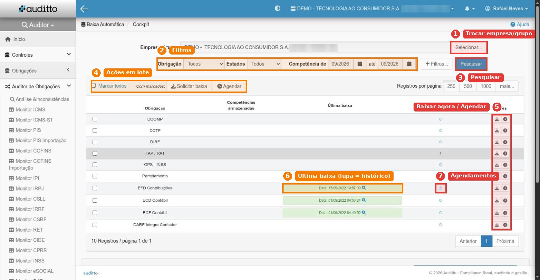Click the Selecionar... company button

pos(469,47)
